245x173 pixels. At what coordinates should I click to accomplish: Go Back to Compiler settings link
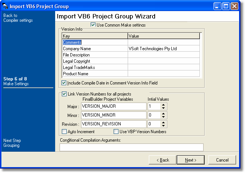tap(18, 18)
